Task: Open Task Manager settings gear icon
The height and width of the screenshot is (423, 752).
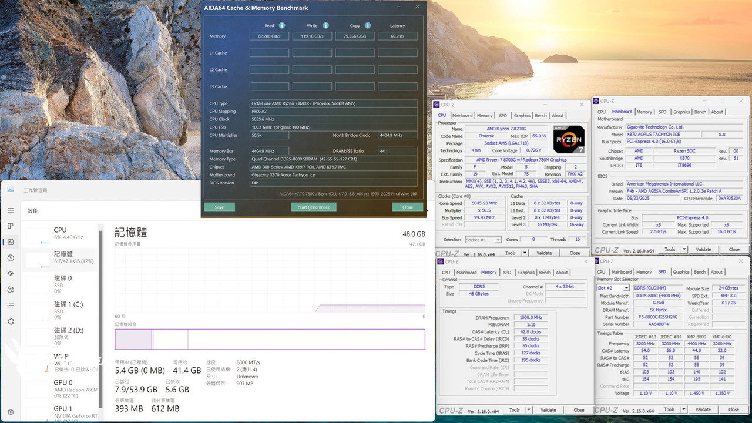Action: tap(11, 412)
